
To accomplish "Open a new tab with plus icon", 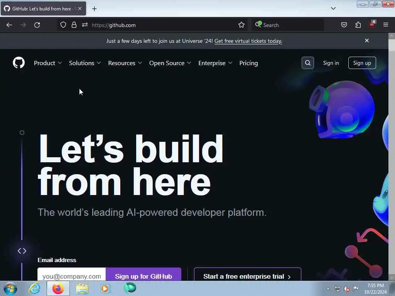I will pos(94,9).
